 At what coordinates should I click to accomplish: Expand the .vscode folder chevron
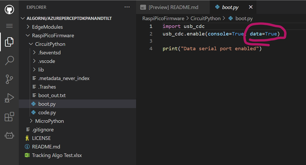[x=34, y=61]
